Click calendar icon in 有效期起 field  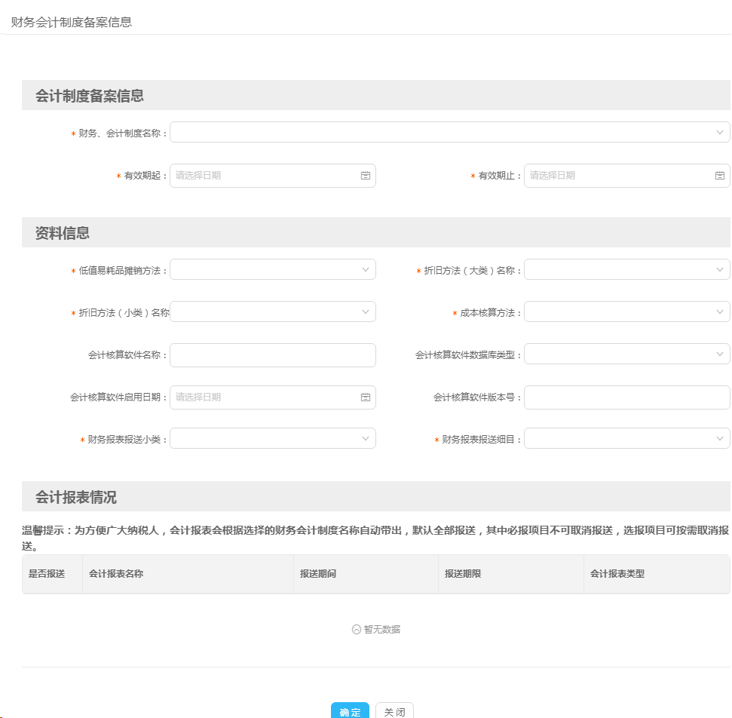click(366, 176)
